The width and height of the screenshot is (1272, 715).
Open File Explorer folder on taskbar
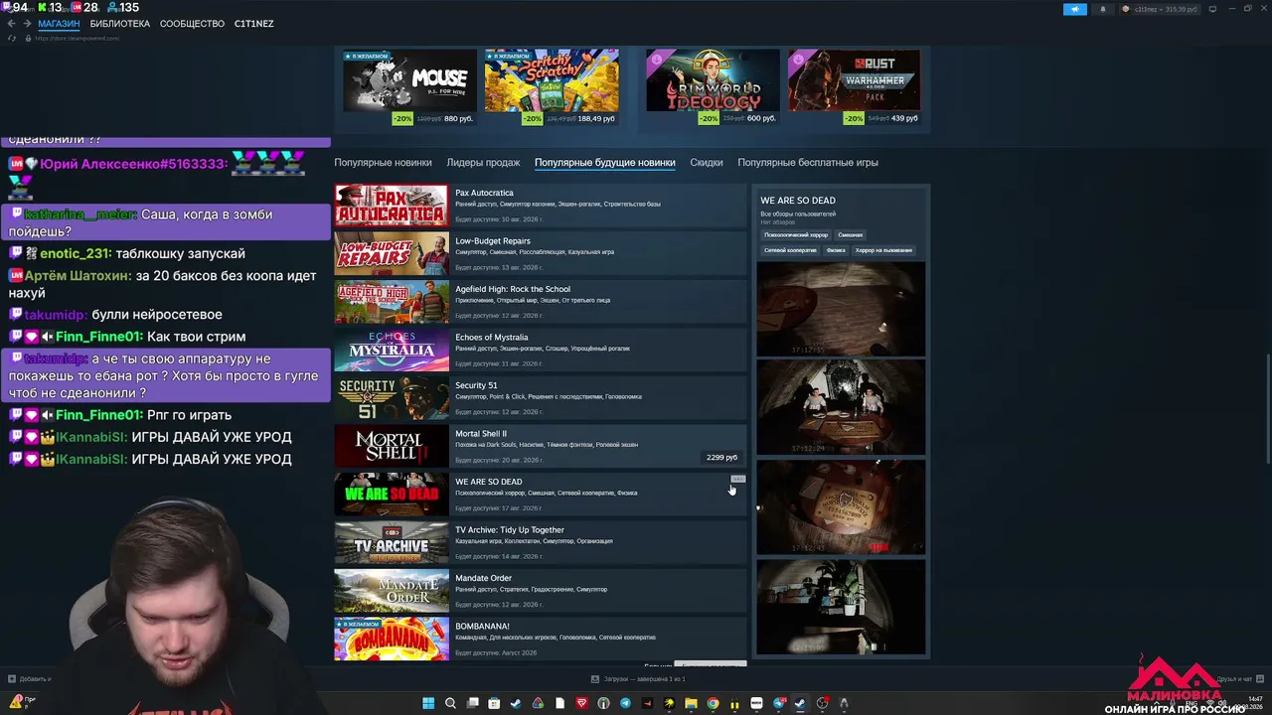point(691,703)
